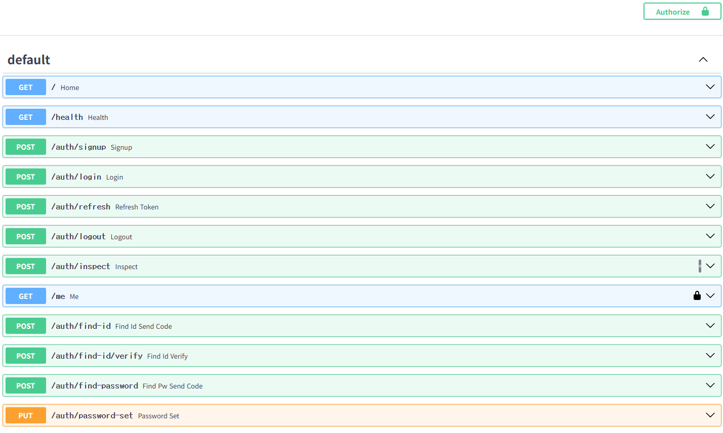Click the Refresh Token summary text

(x=137, y=207)
